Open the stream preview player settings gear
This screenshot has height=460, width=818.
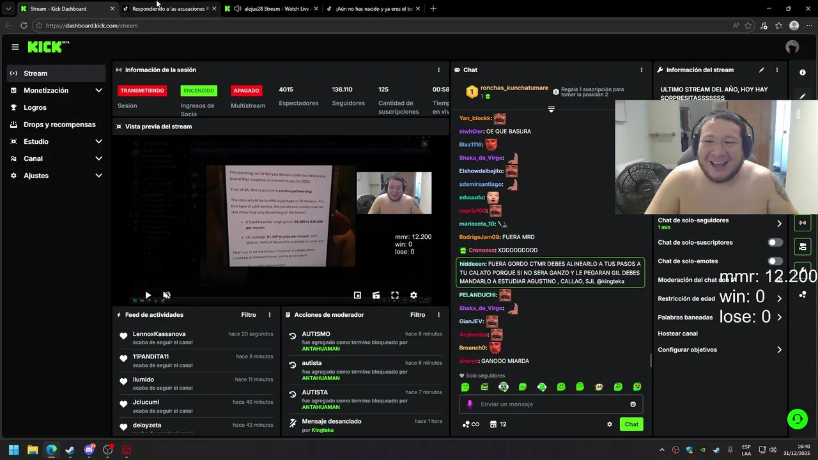point(413,295)
